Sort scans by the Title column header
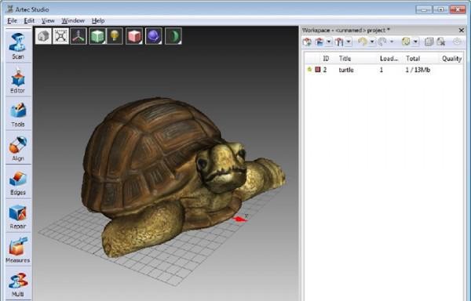This screenshot has height=301, width=471. (345, 59)
